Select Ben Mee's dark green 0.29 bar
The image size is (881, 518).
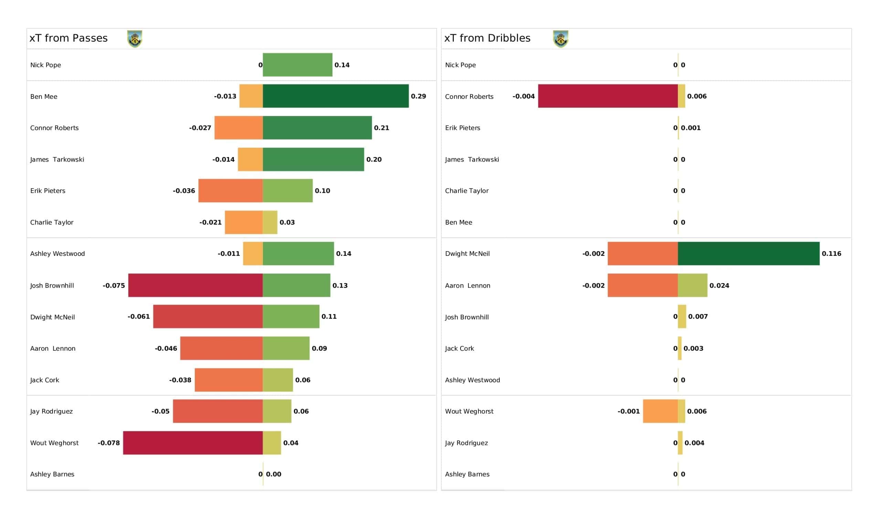336,96
